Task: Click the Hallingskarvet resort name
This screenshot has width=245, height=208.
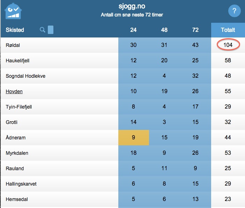Action: (x=21, y=184)
